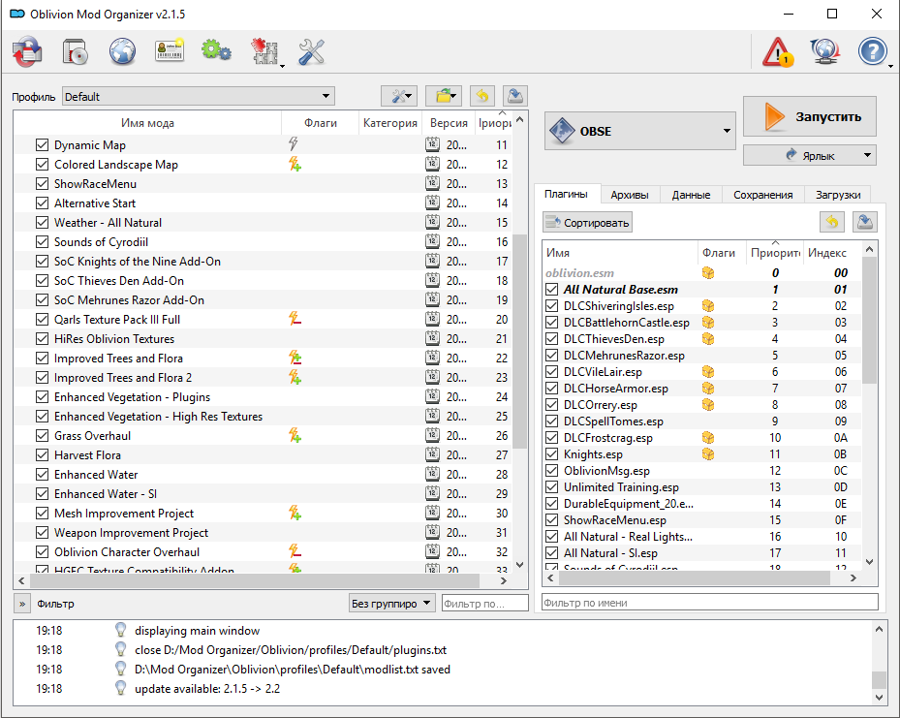
Task: Click mod list horizontal scrollbar
Action: [x=254, y=580]
